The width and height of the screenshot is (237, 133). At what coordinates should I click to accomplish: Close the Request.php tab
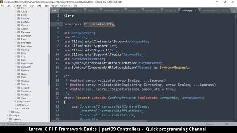(x=196, y=11)
